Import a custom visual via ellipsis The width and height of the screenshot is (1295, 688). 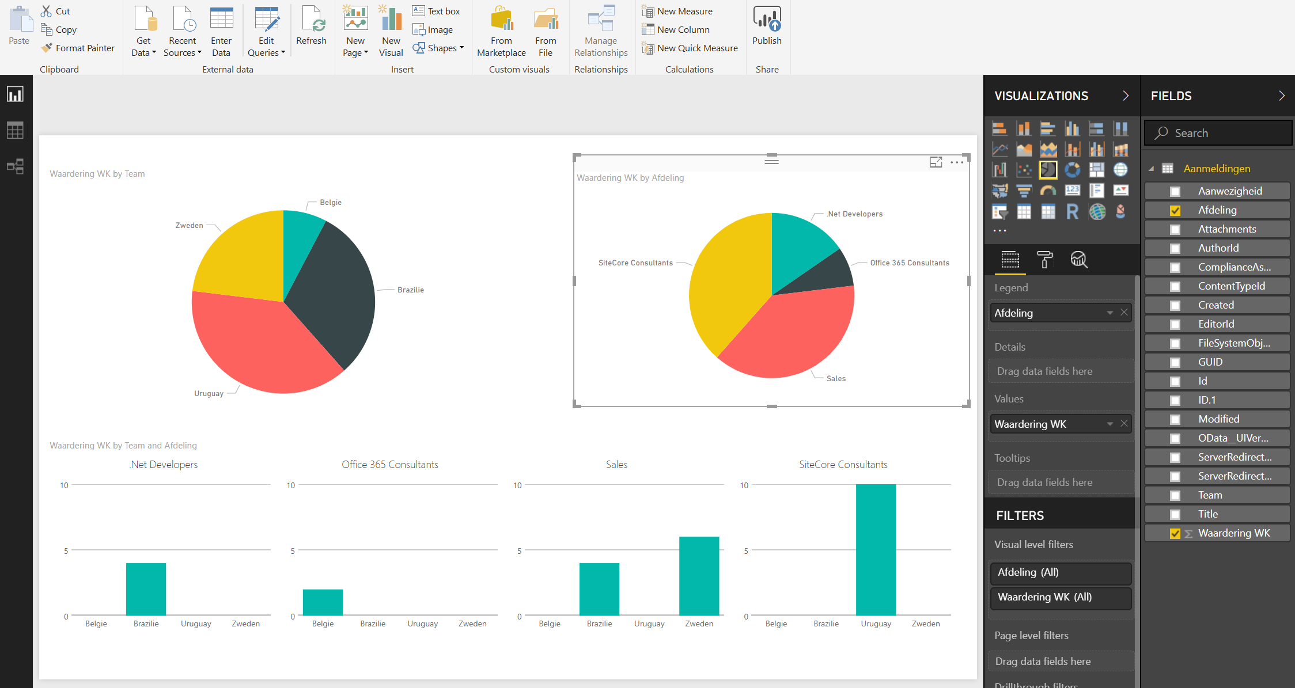pyautogui.click(x=999, y=230)
